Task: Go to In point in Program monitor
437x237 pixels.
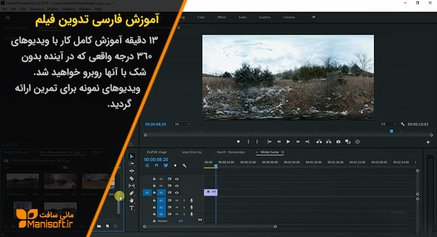Action: coord(270,142)
